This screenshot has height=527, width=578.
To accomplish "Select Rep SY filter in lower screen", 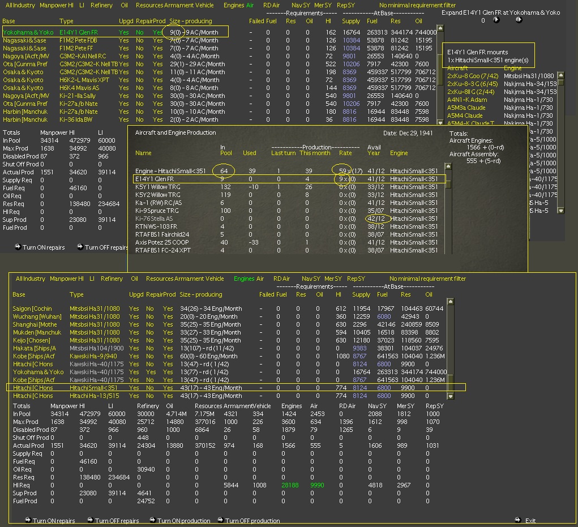I will [356, 279].
